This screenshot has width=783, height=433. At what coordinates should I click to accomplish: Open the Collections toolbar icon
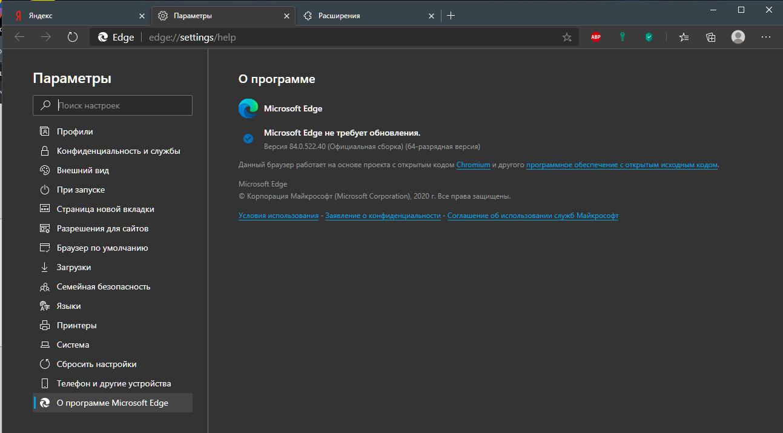tap(711, 37)
